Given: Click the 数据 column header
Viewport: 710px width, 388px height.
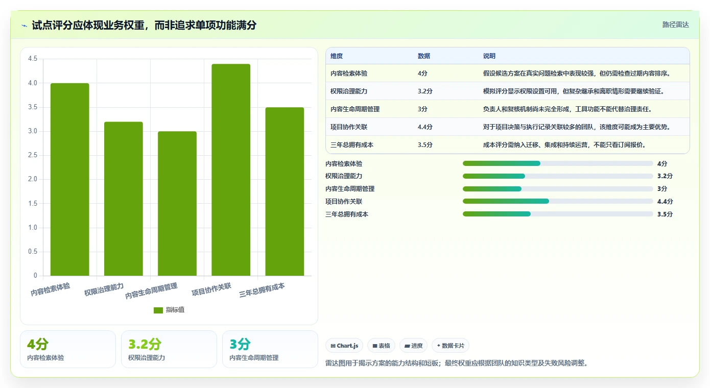Looking at the screenshot, I should pos(424,56).
